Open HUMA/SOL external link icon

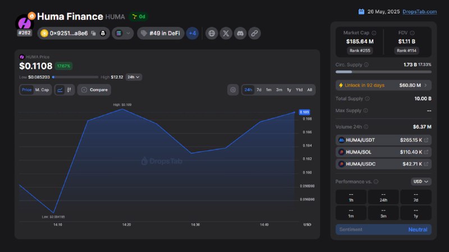[426, 152]
